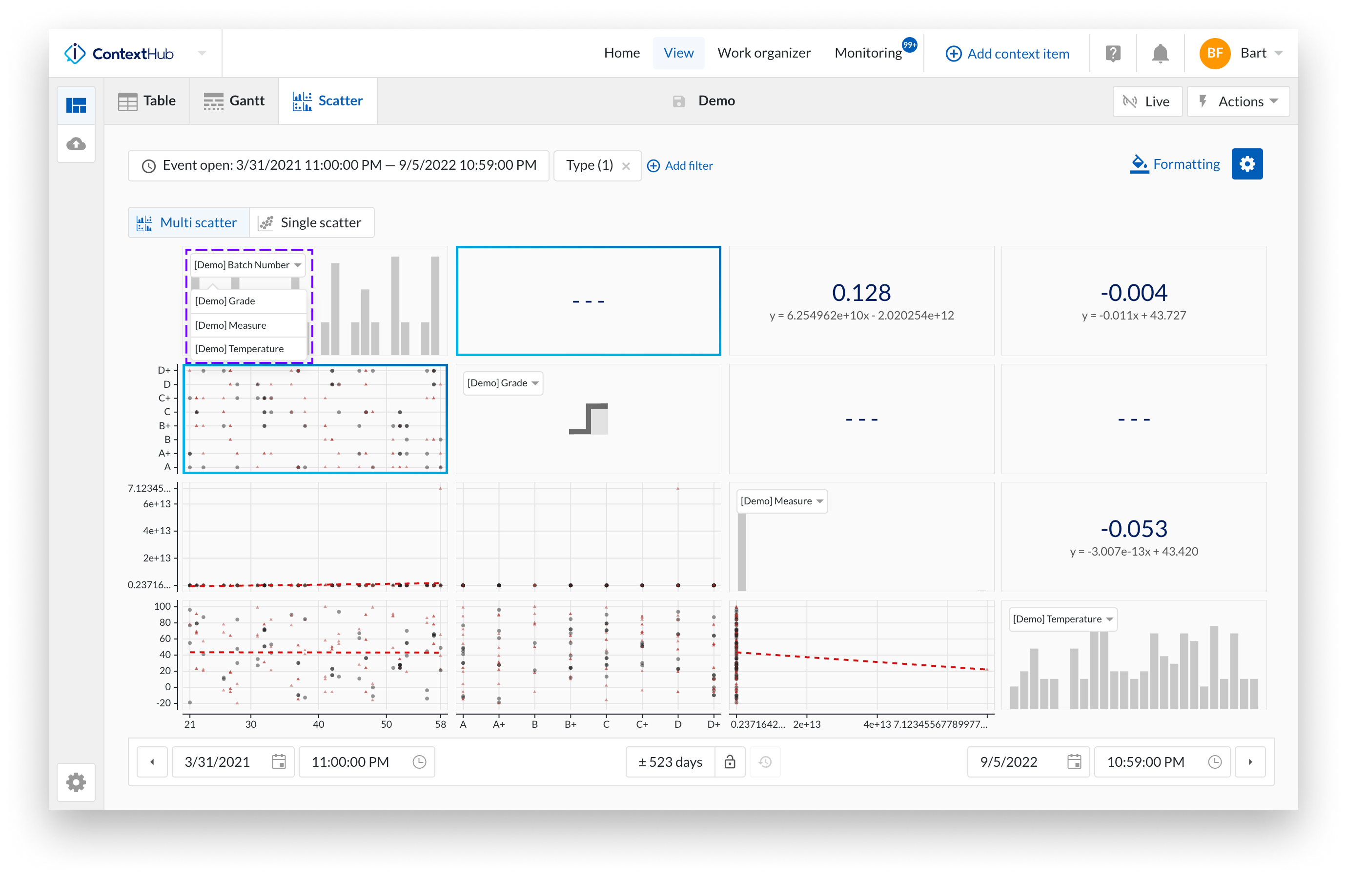Remove the Type (1) filter
This screenshot has height=878, width=1347.
click(x=625, y=166)
